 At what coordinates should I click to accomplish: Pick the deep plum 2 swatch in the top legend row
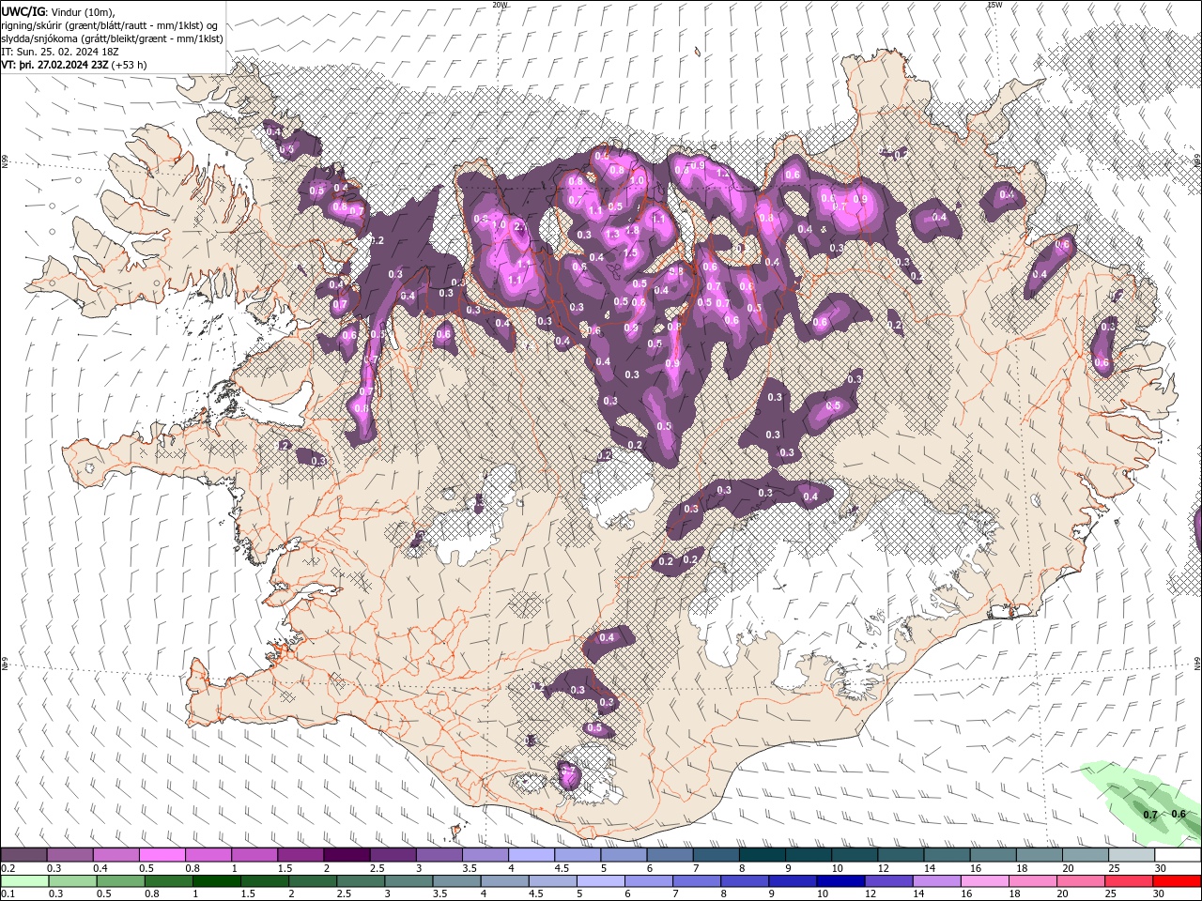pos(347,855)
